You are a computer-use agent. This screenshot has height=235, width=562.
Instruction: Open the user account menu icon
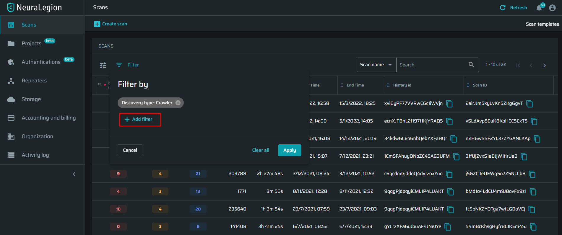point(552,8)
